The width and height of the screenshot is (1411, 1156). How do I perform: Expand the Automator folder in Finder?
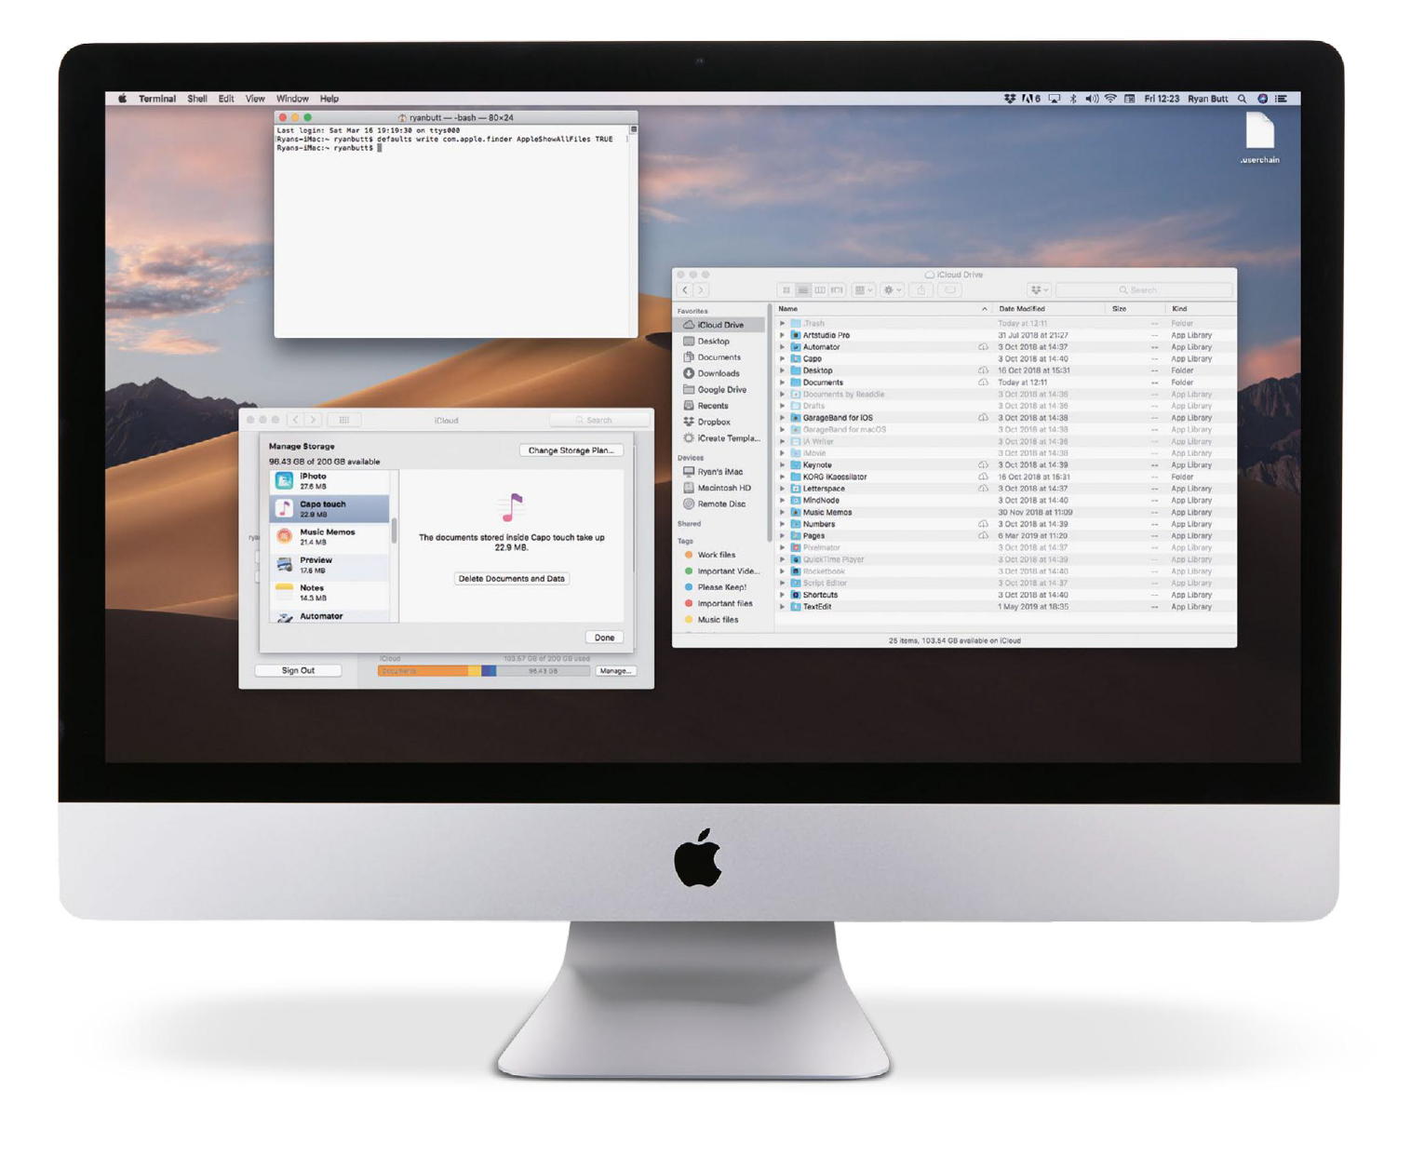pyautogui.click(x=783, y=347)
